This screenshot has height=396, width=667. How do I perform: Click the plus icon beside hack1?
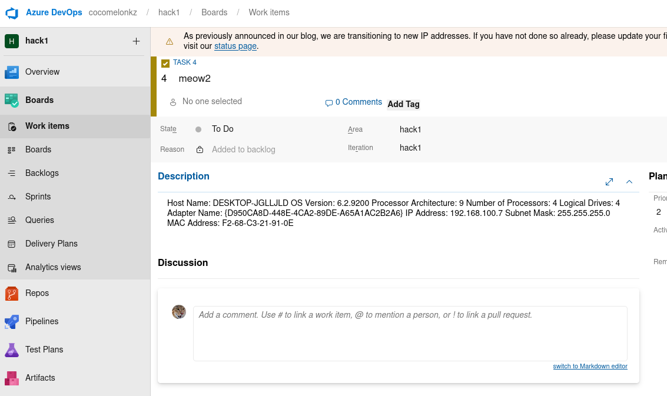click(136, 41)
